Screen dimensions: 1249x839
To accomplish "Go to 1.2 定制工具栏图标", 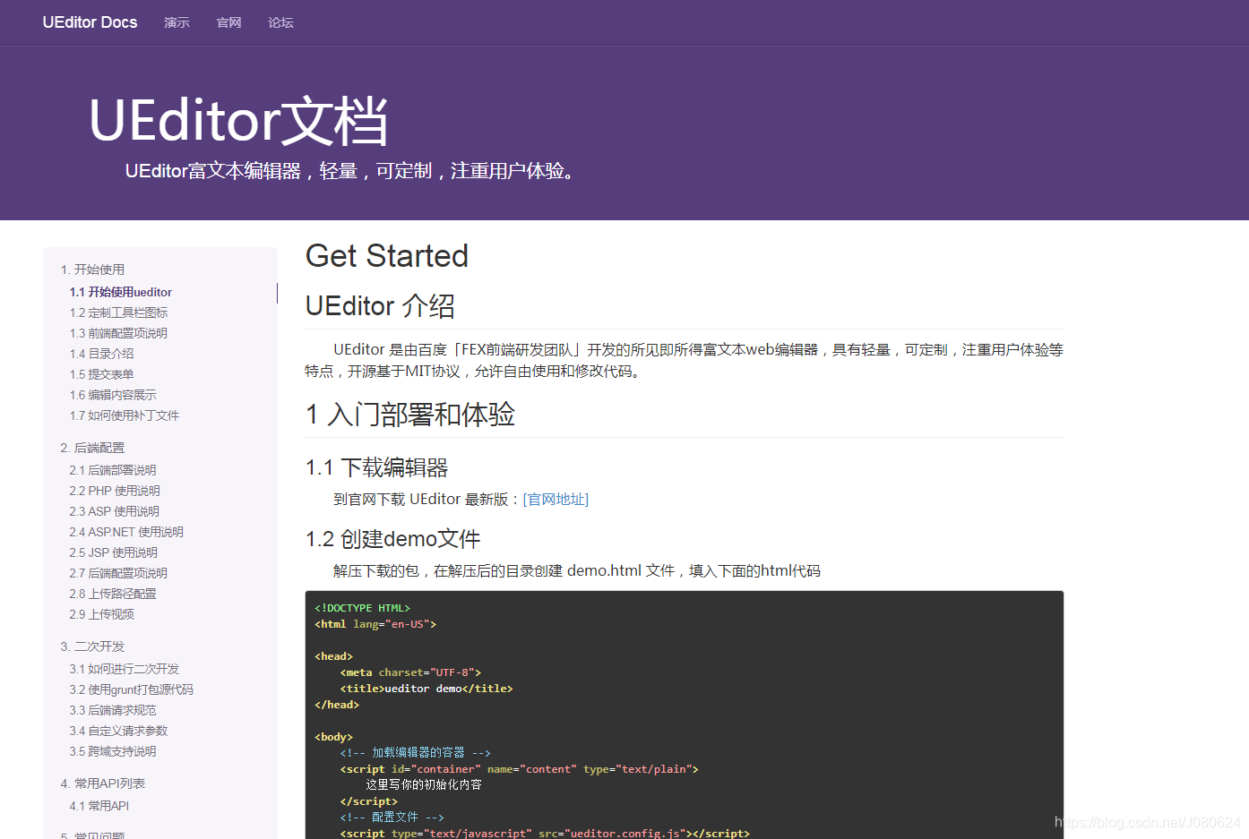I will 118,312.
